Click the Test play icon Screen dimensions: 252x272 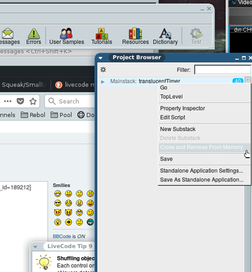pyautogui.click(x=196, y=36)
